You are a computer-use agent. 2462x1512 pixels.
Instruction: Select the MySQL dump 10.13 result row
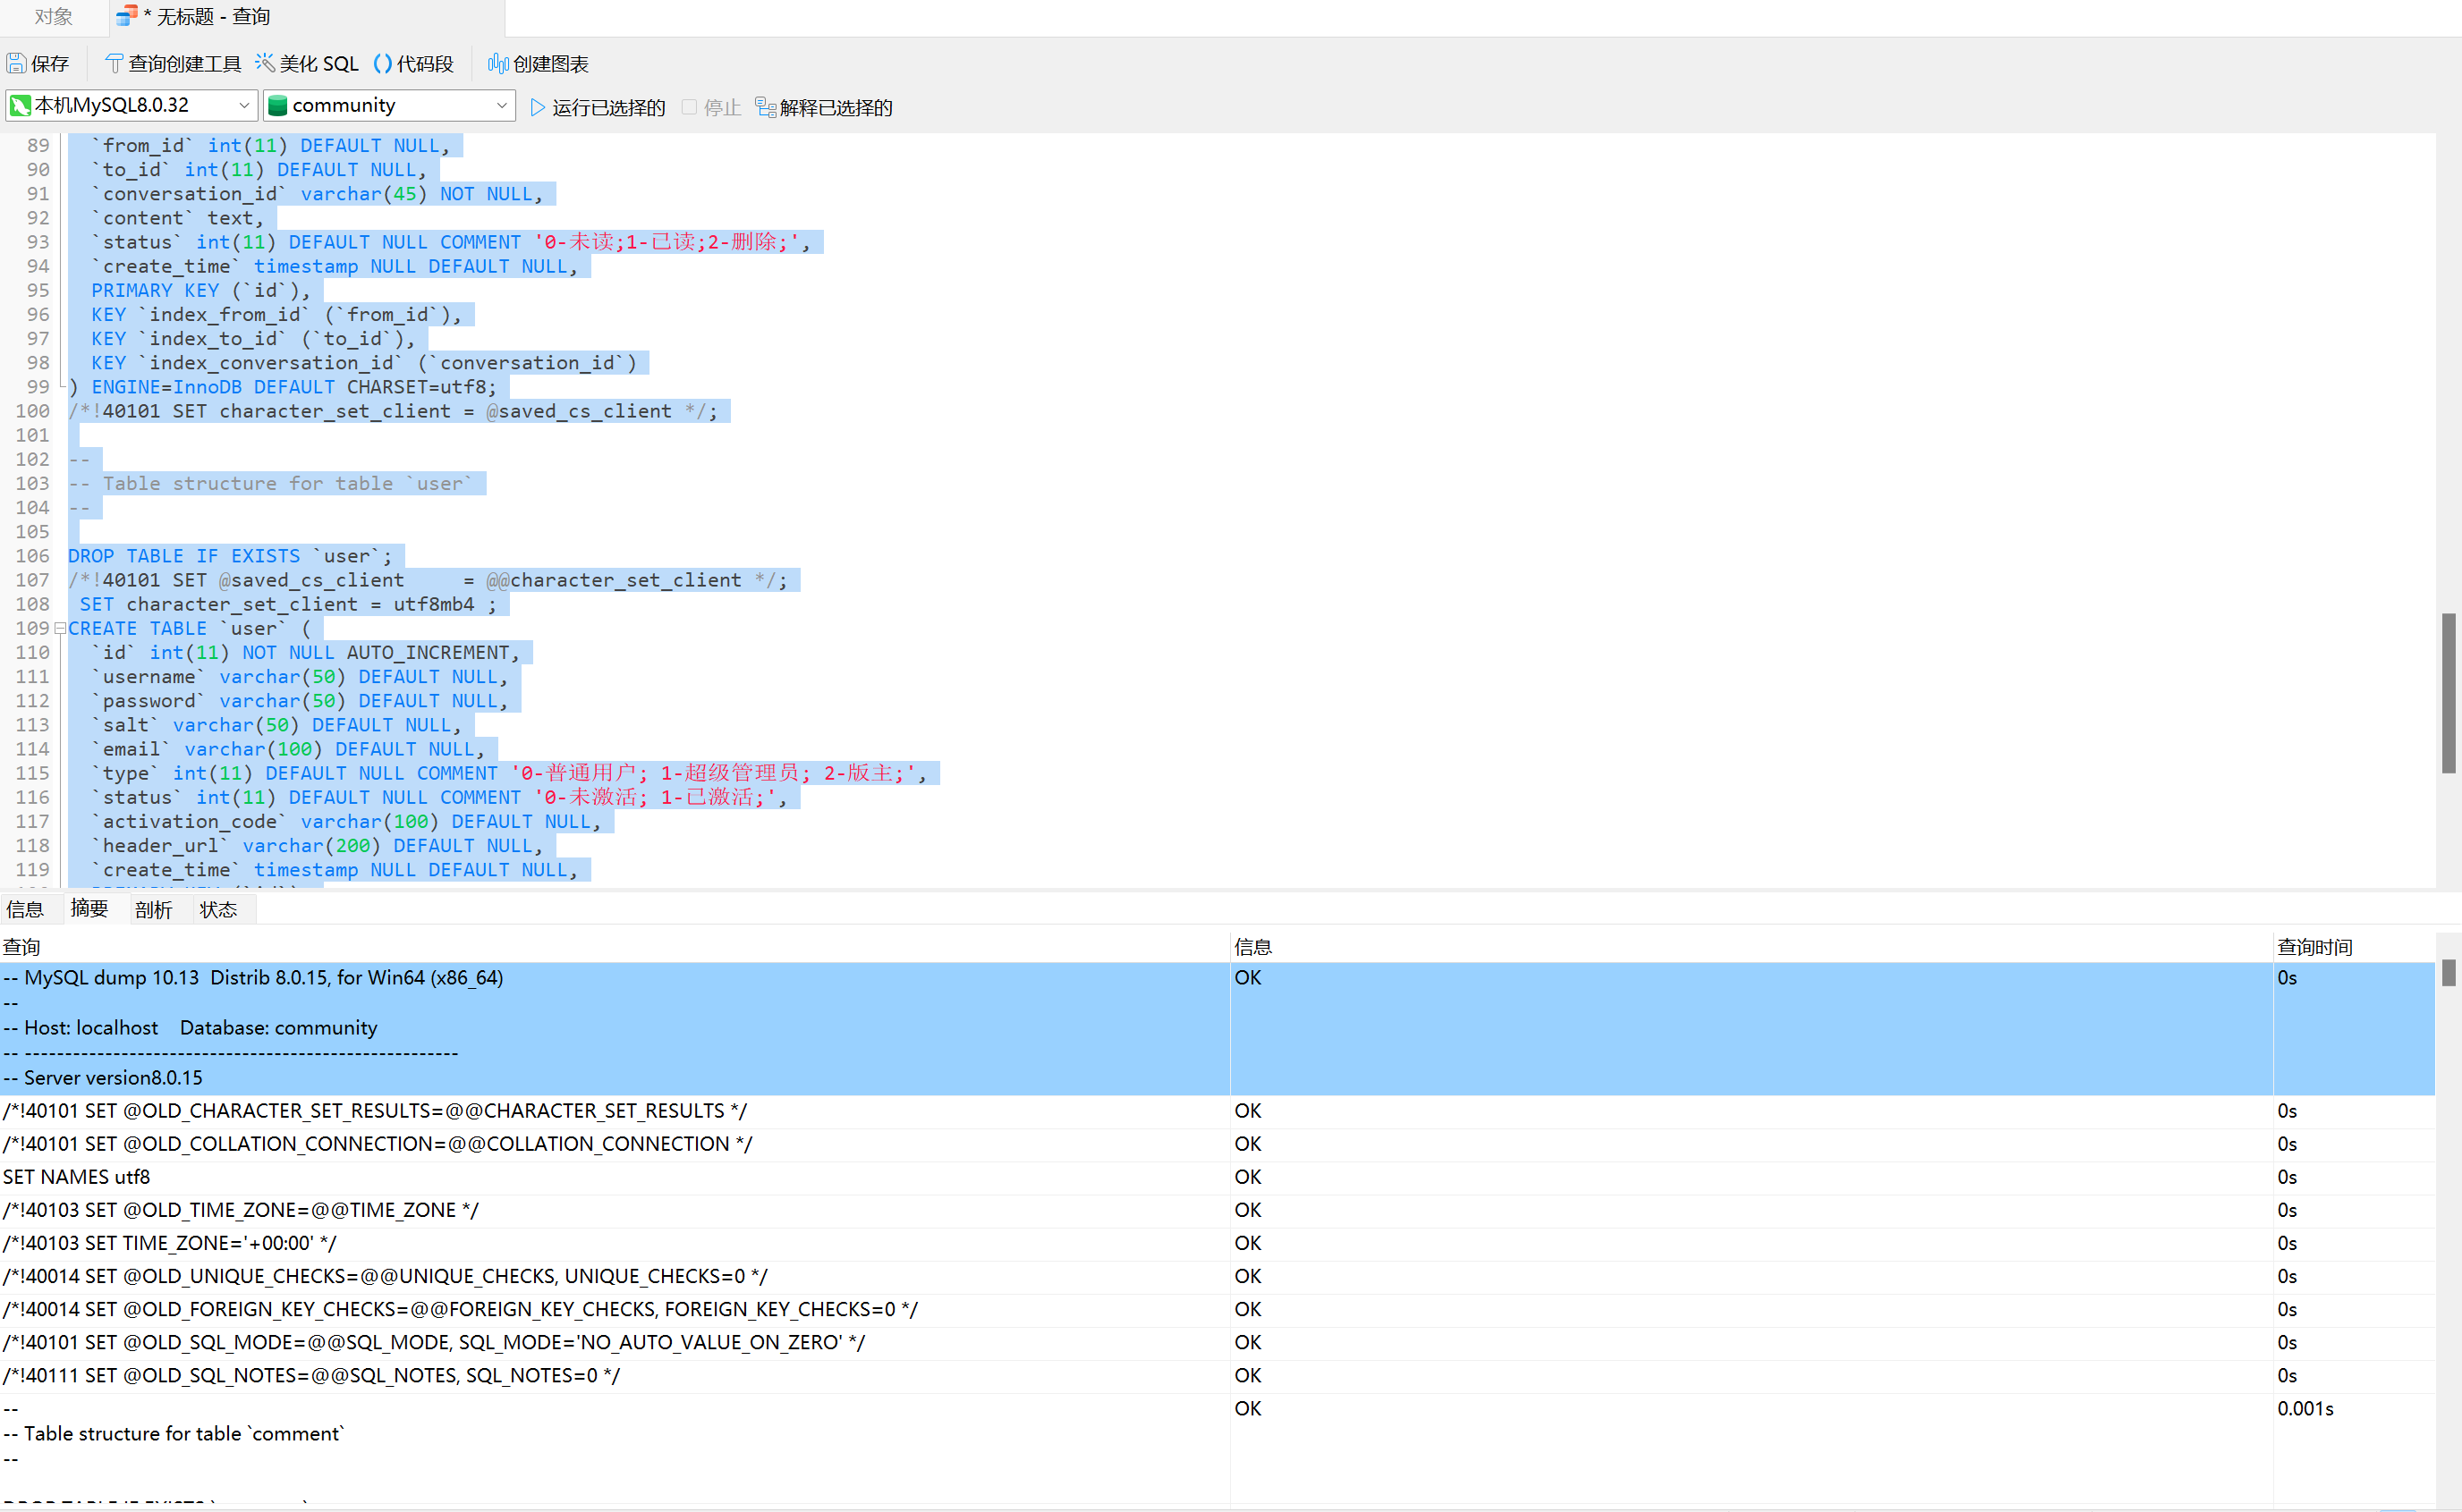[1217, 1028]
